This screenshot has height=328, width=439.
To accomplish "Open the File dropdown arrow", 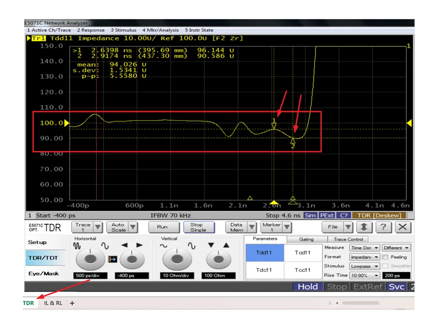I will tap(348, 227).
